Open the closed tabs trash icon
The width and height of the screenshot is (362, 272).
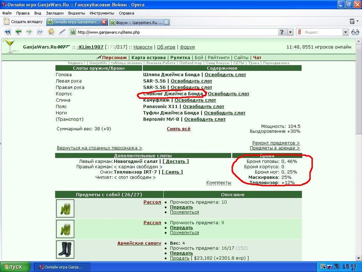pos(352,21)
